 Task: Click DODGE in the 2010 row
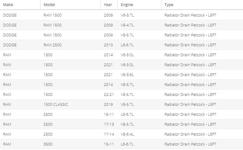click(10, 45)
